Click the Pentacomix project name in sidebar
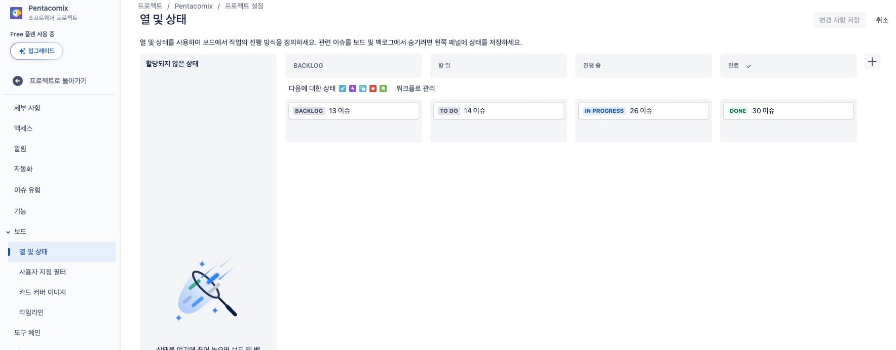The height and width of the screenshot is (350, 896). tap(48, 8)
